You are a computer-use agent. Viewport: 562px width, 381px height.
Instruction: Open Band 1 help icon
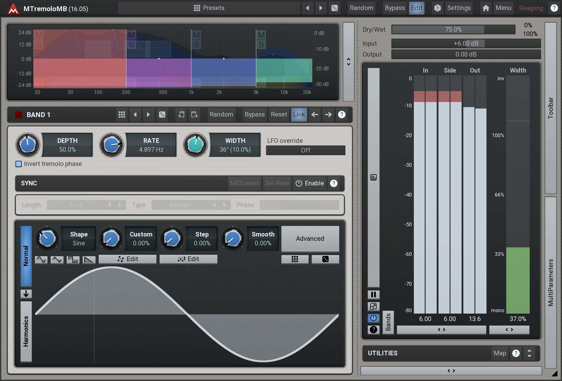tap(342, 115)
